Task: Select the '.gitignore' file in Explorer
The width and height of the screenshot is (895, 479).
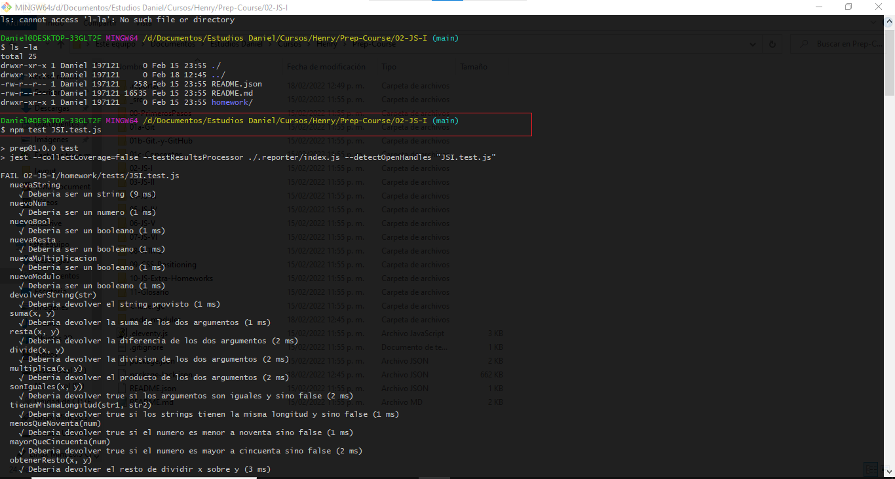Action: tap(145, 347)
